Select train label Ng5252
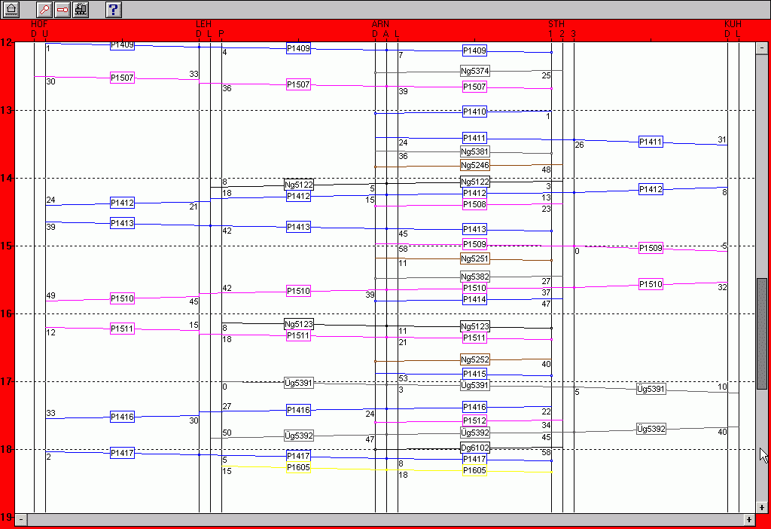The width and height of the screenshot is (771, 529). pyautogui.click(x=475, y=359)
